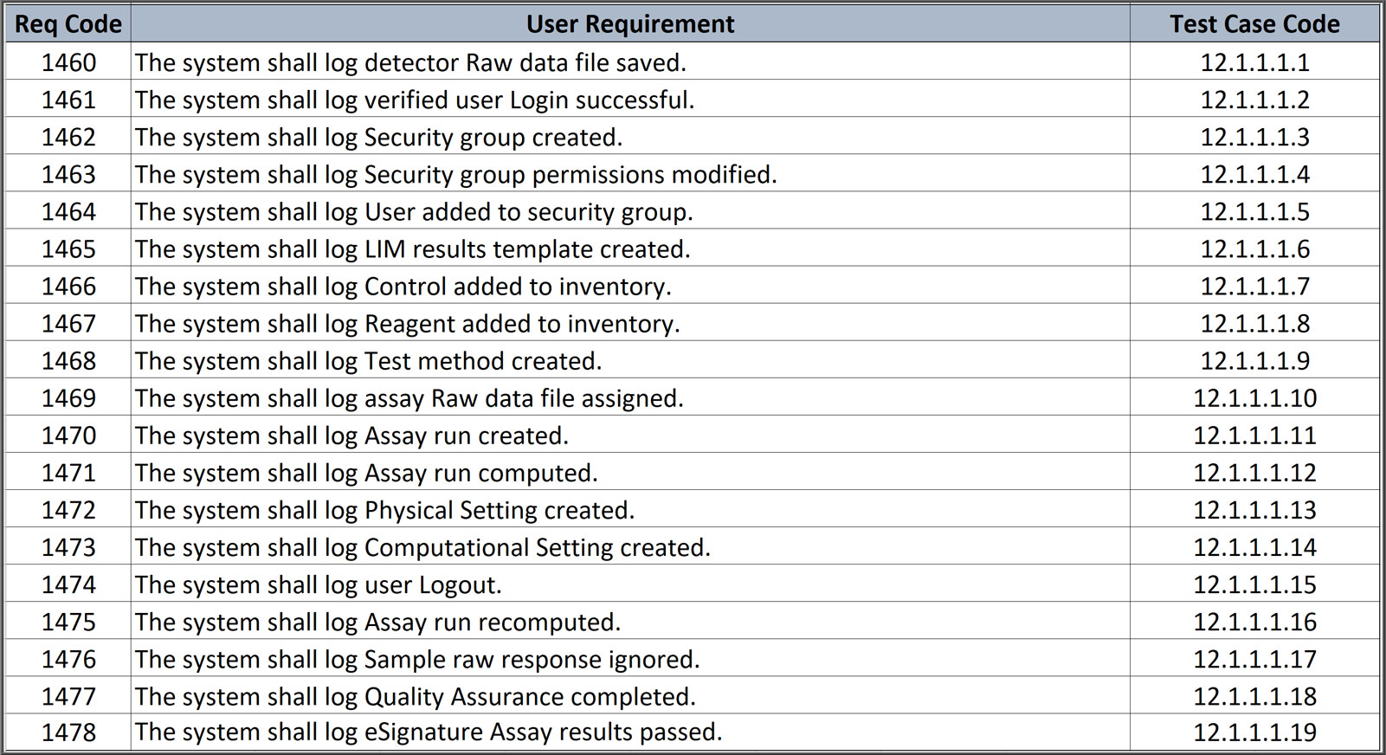
Task: Select requirement code cell 1468
Action: [x=68, y=359]
